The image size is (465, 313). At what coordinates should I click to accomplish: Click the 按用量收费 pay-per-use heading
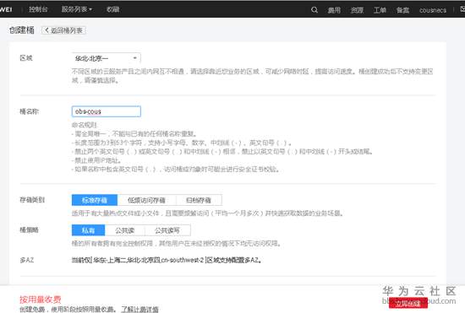(41, 300)
